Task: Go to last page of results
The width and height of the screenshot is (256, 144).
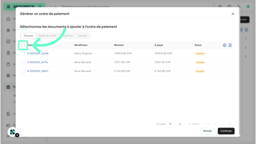Action: point(230,124)
